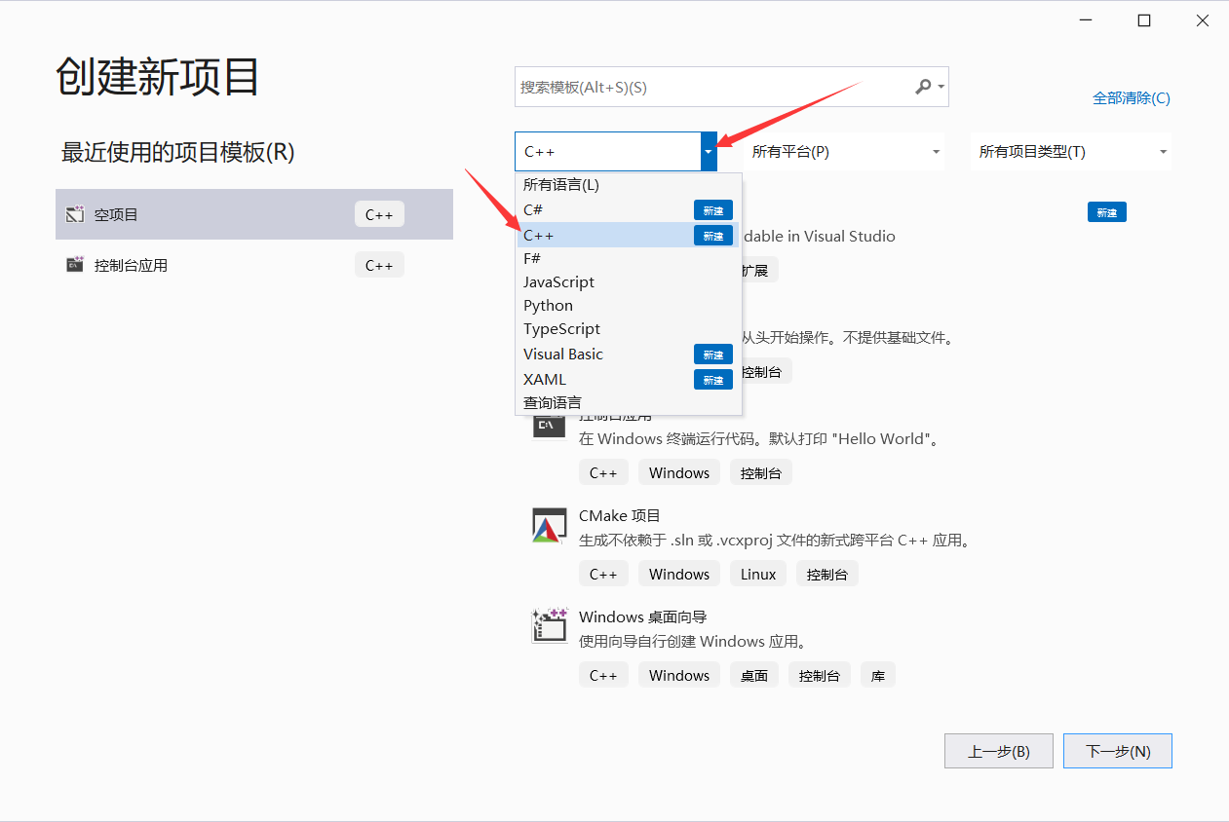The height and width of the screenshot is (822, 1229).
Task: Click the Hello World console template description
Action: 761,438
